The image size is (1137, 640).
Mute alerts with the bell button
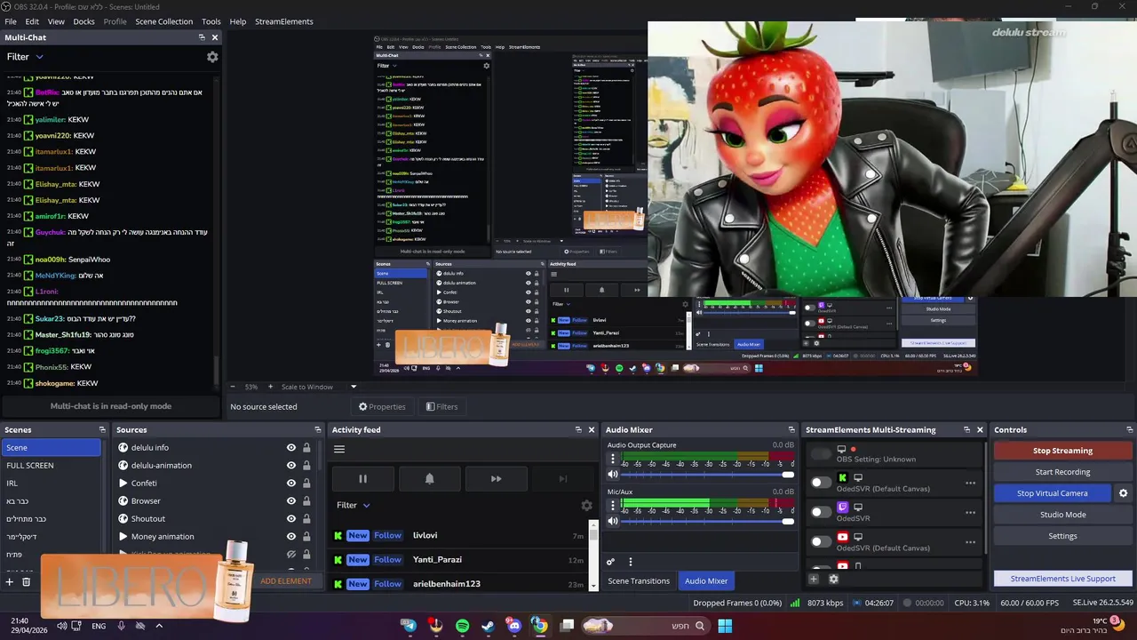(x=429, y=478)
